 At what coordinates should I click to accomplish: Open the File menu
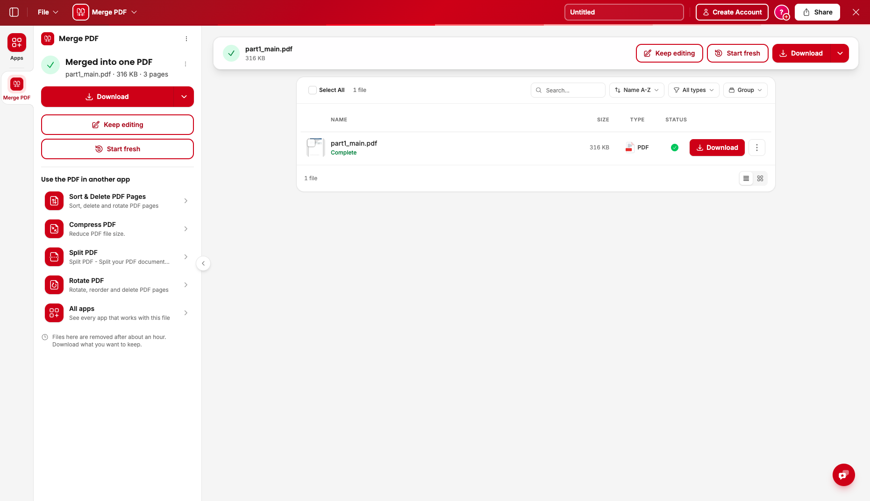click(48, 12)
